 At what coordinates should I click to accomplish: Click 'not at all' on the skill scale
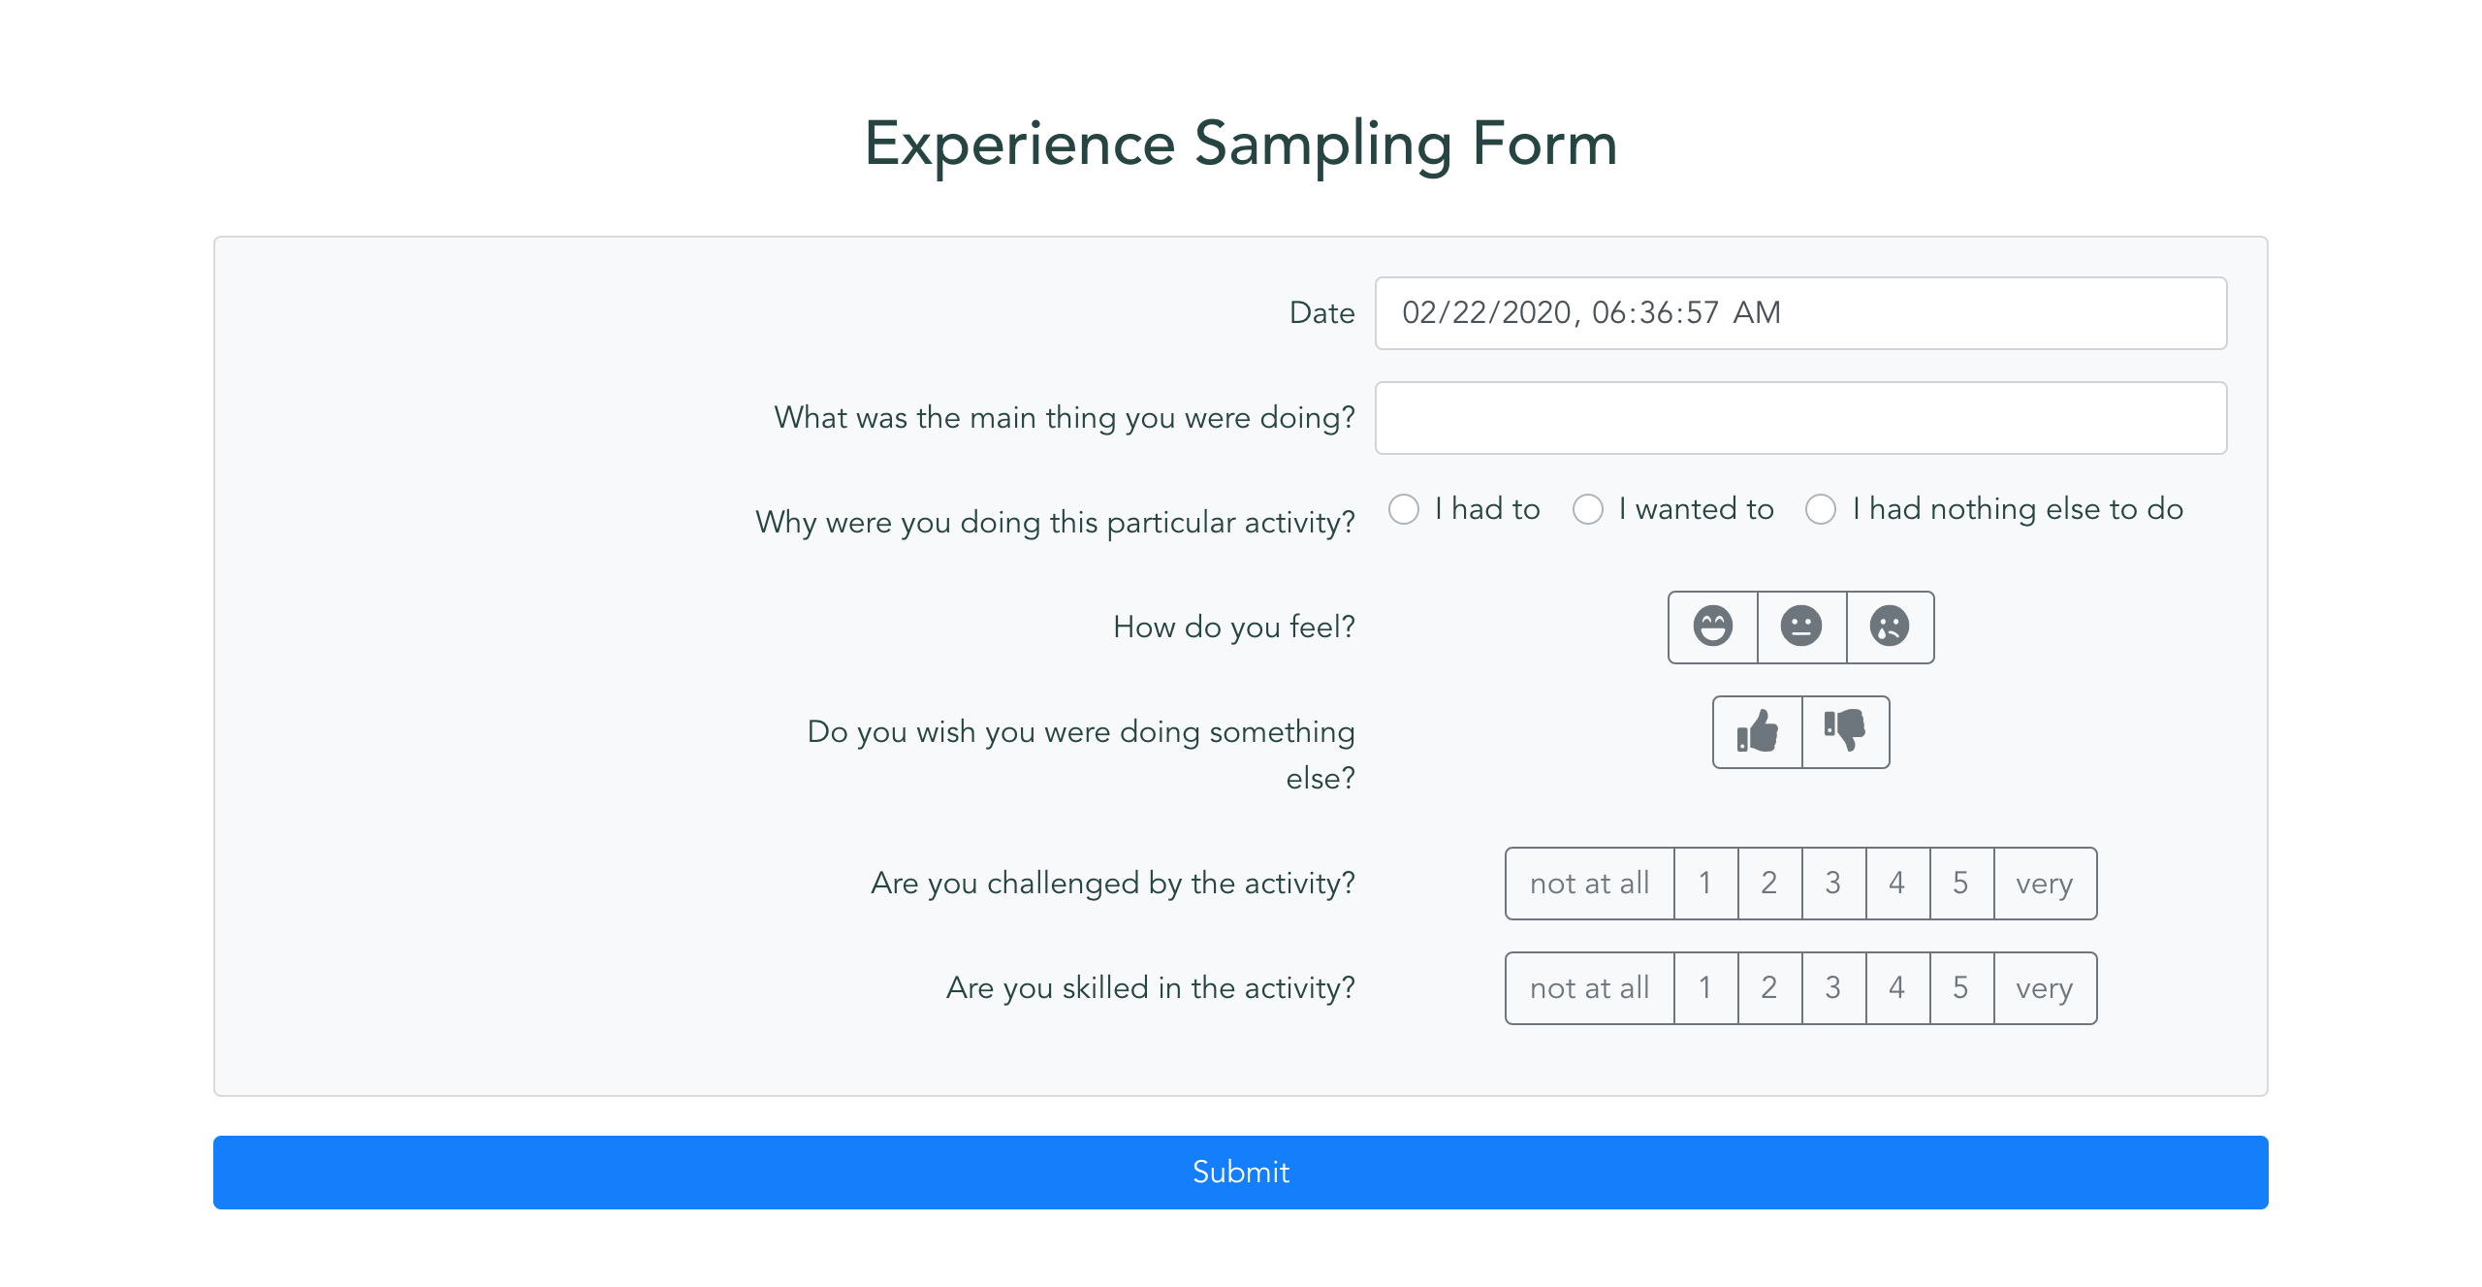click(1586, 986)
